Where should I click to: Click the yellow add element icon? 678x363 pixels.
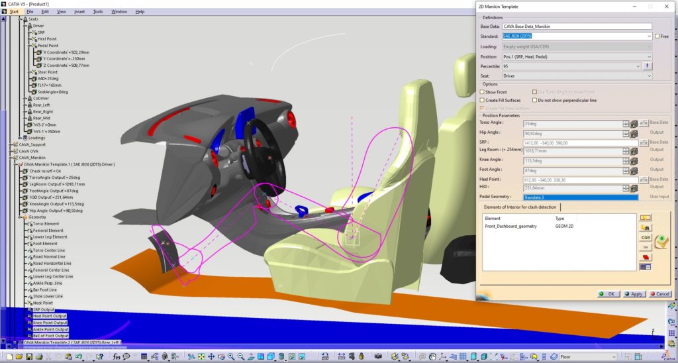[x=645, y=217]
